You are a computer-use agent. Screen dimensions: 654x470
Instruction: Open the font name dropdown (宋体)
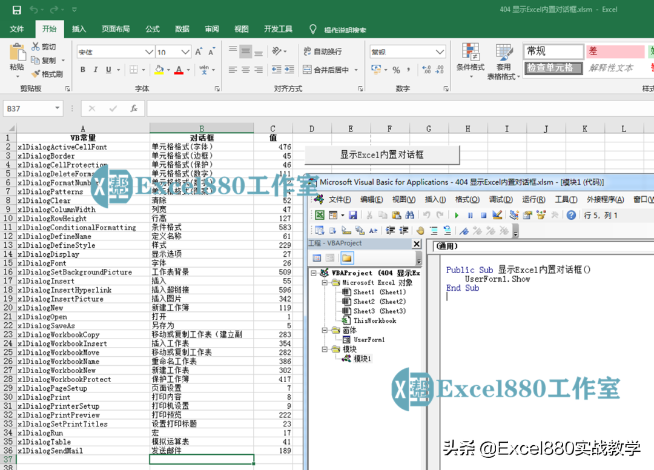click(149, 51)
